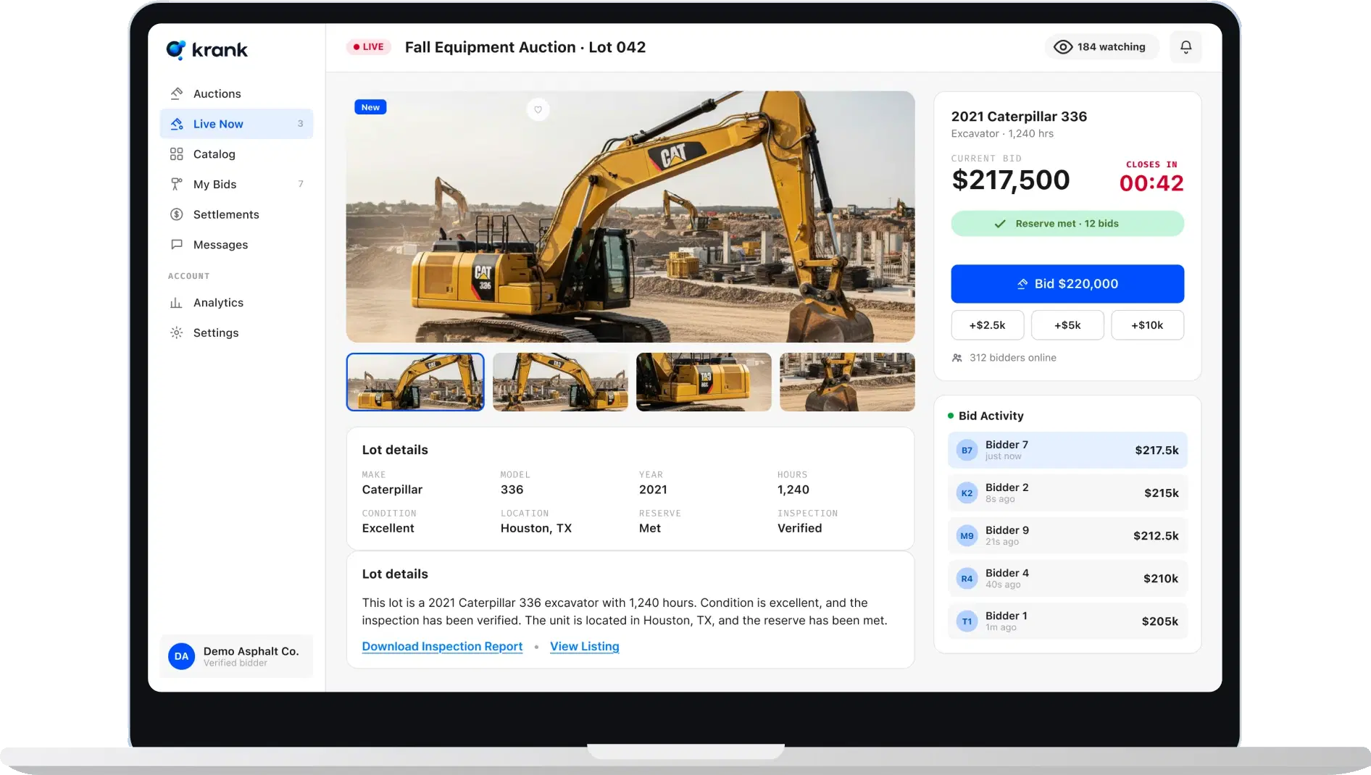Click the View Listing link
This screenshot has height=775, width=1371.
click(584, 647)
